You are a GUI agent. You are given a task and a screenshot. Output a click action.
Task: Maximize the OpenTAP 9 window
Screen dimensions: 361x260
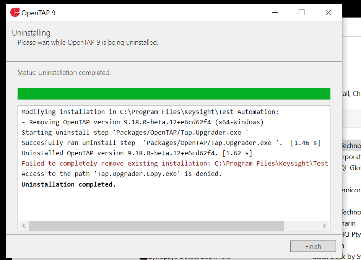point(301,12)
